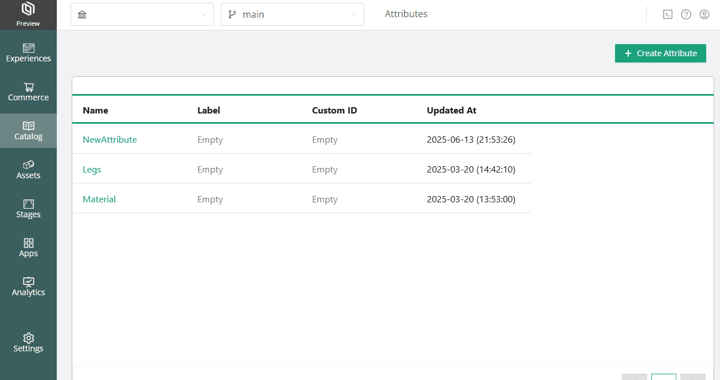Viewport: 720px width, 380px height.
Task: Open the NewAttribute attribute link
Action: coord(110,139)
